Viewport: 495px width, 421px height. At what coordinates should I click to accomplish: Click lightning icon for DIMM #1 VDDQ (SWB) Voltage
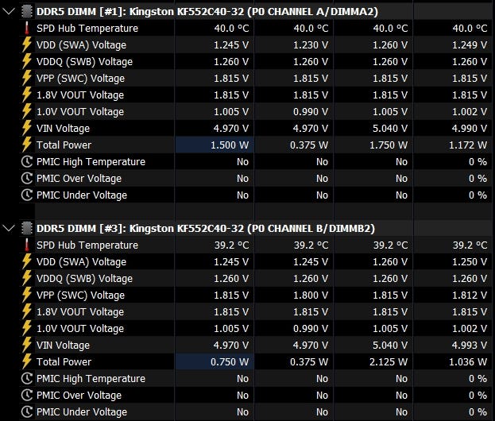point(27,61)
